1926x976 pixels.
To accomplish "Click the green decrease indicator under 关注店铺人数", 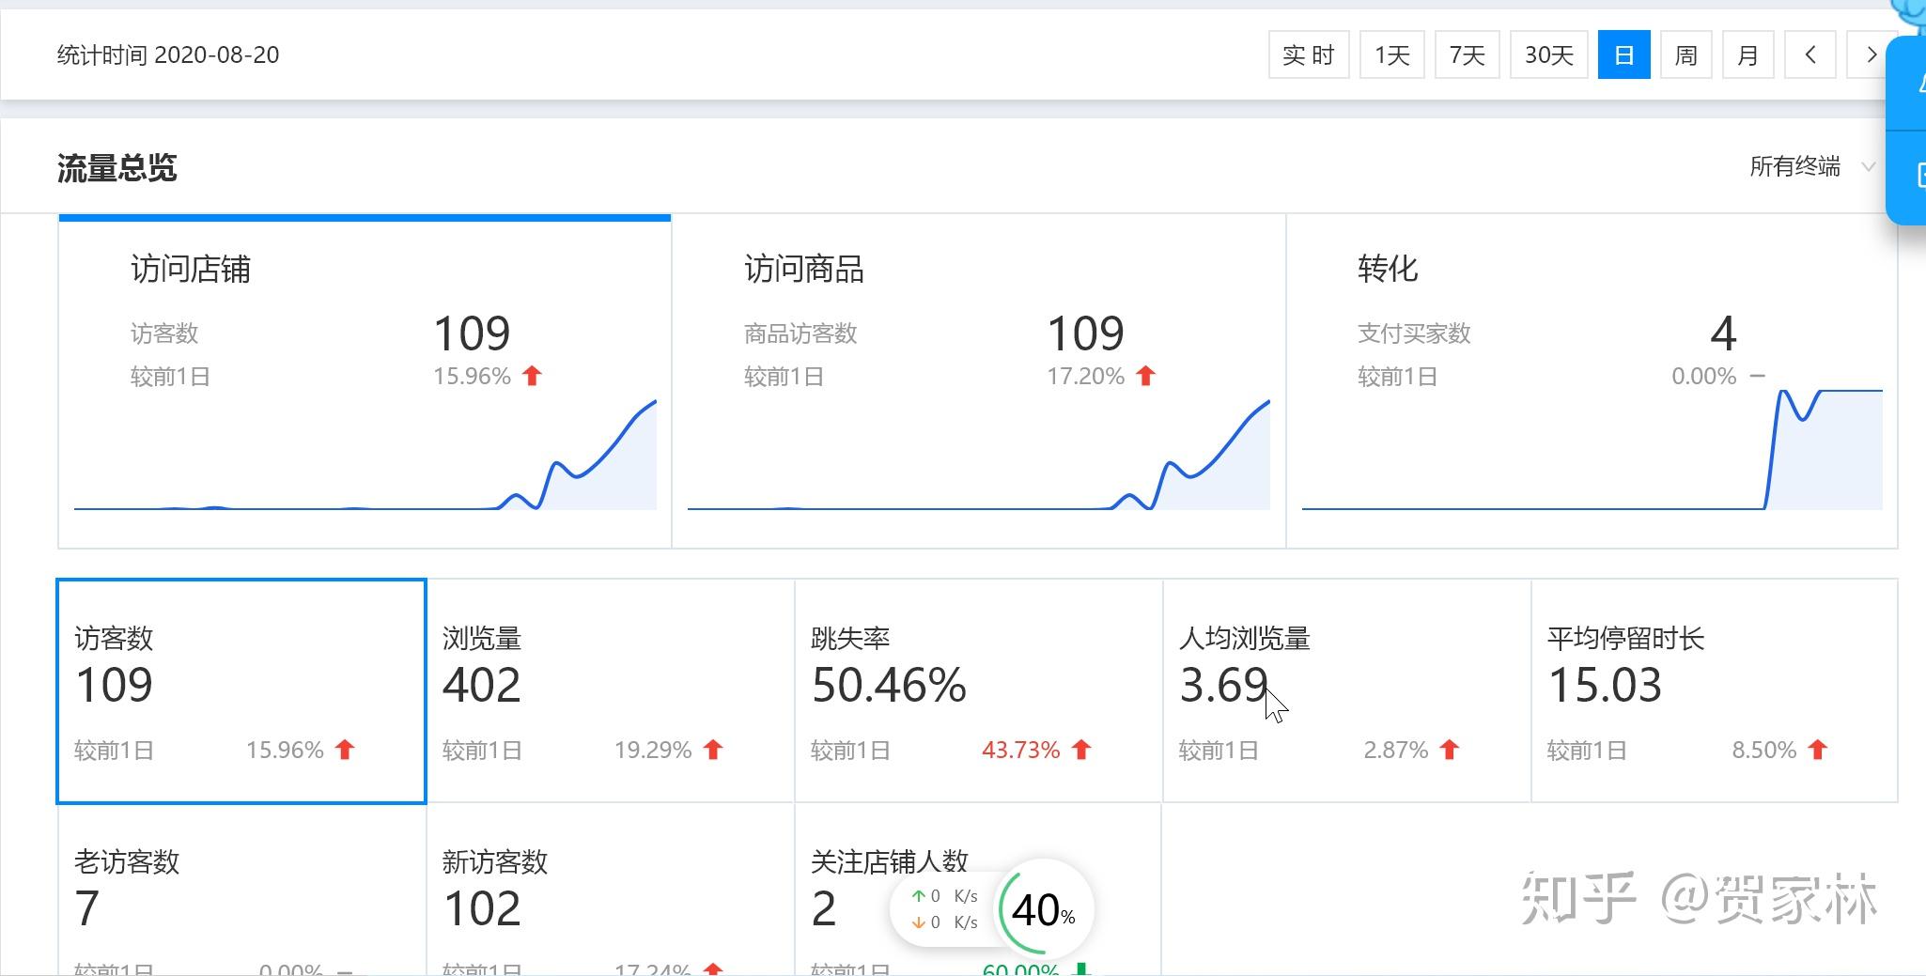I will click(x=1082, y=969).
